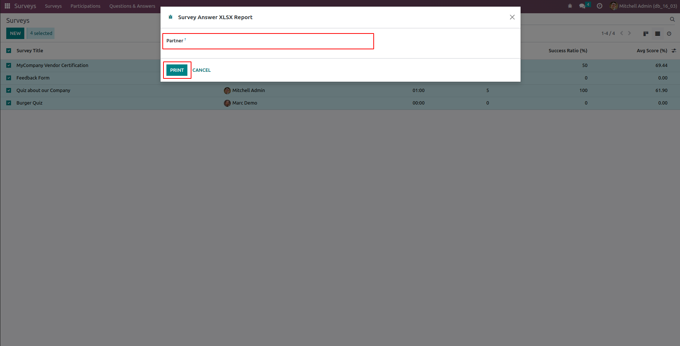Click the Surveys app title
The image size is (680, 346).
(x=25, y=6)
